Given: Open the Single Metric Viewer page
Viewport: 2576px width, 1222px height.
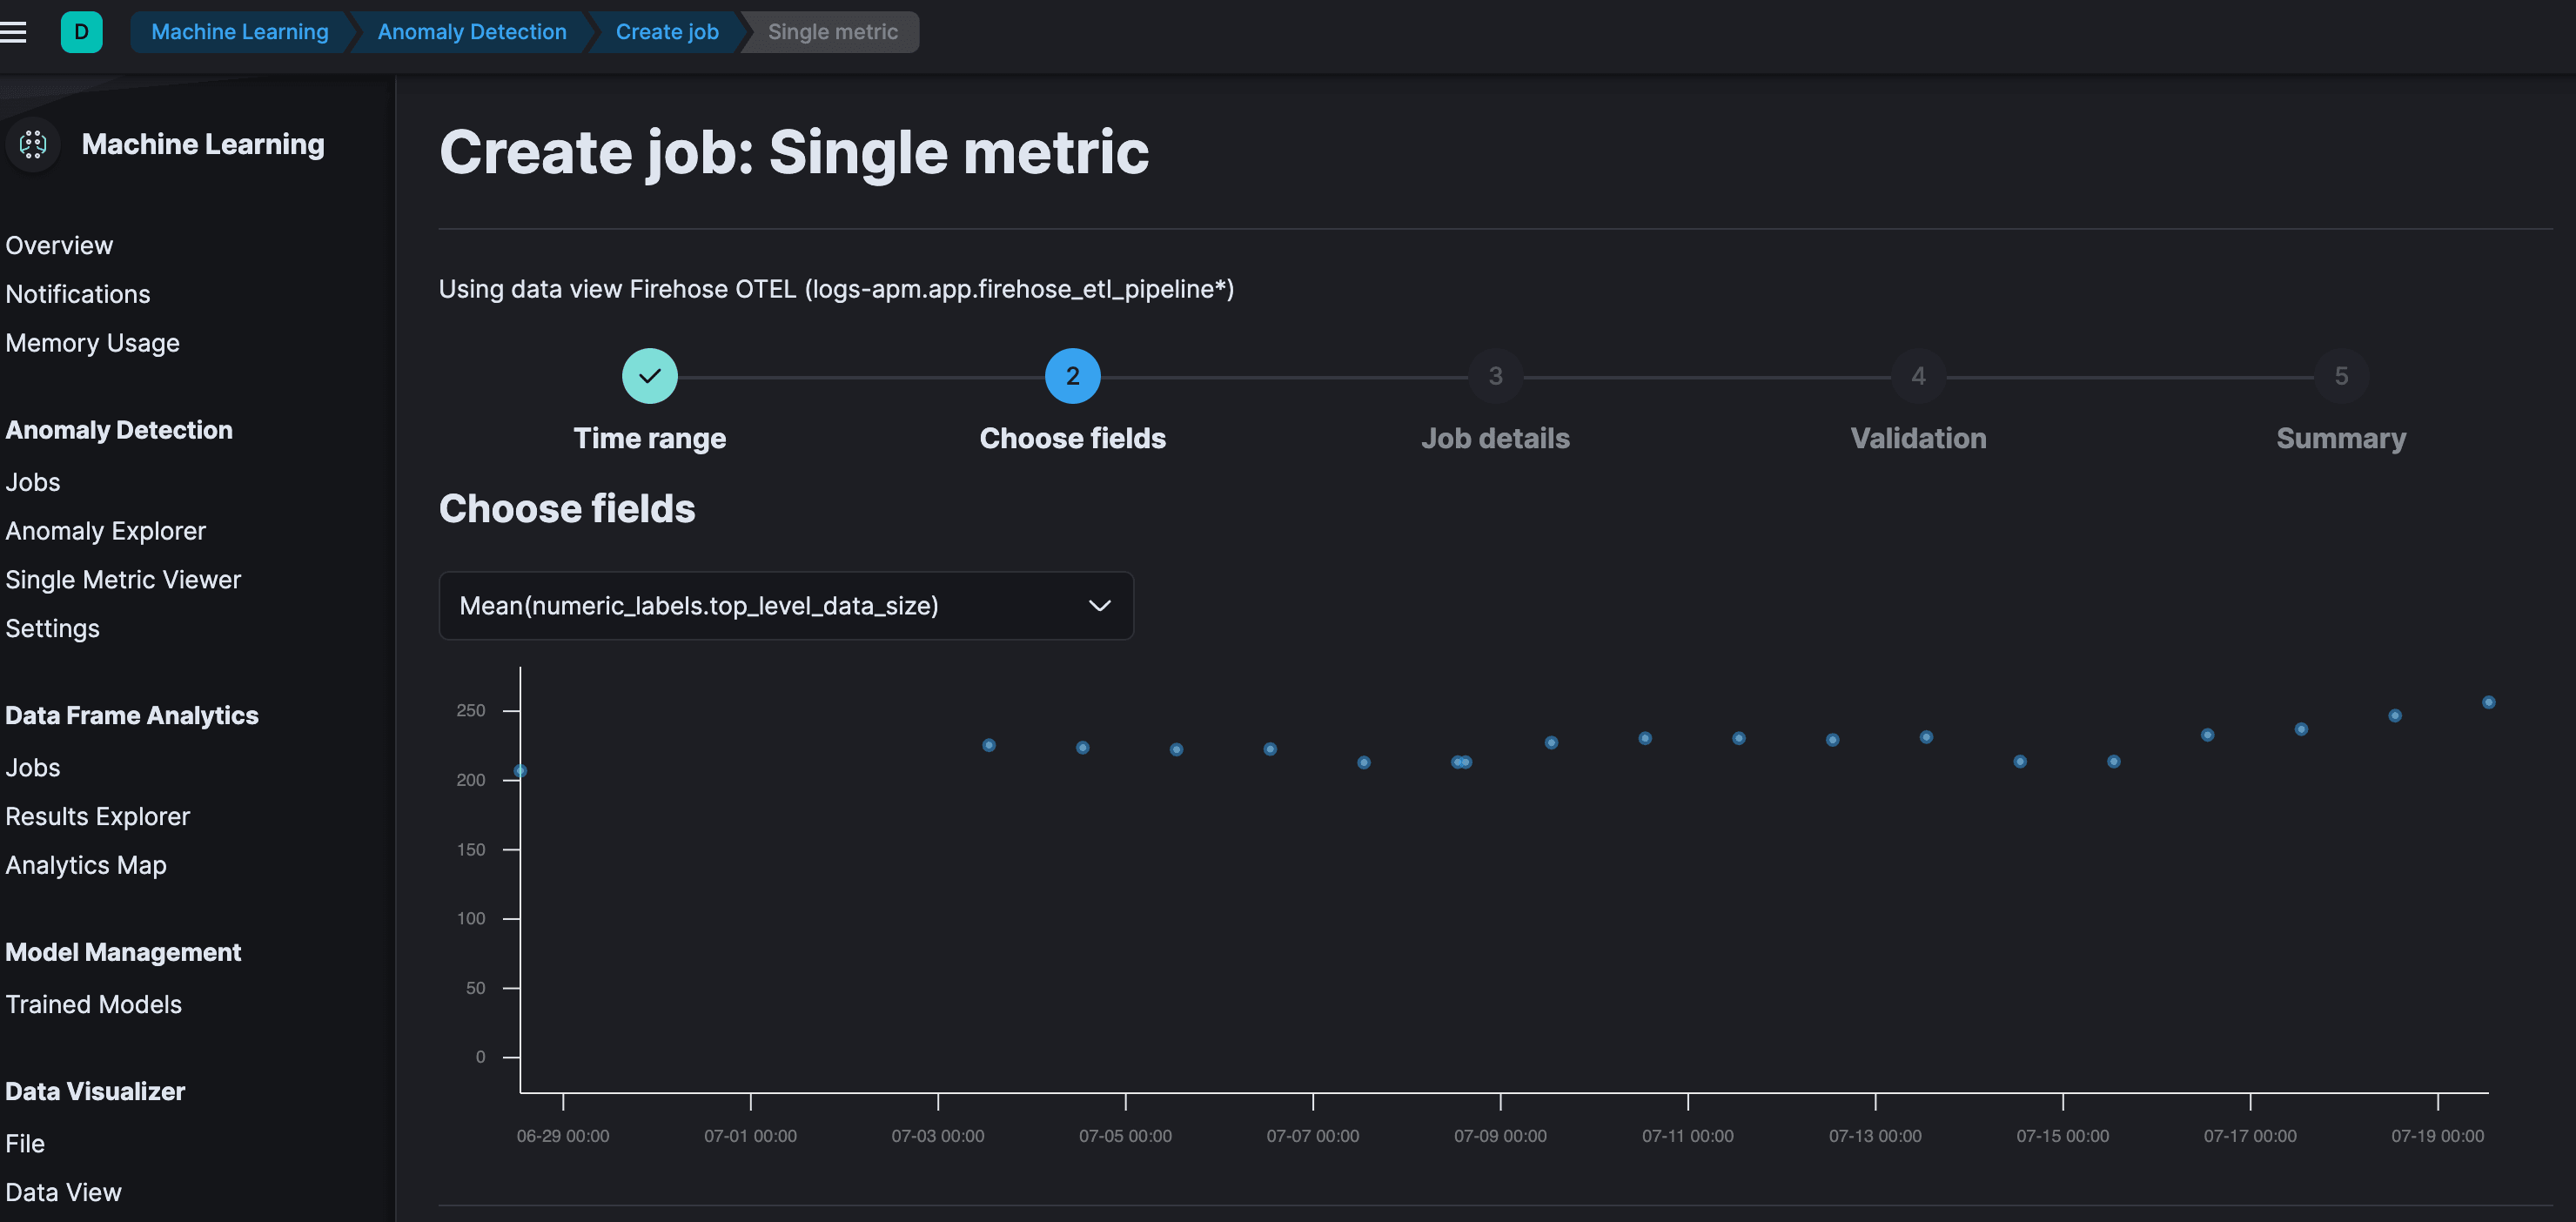Looking at the screenshot, I should tap(122, 578).
